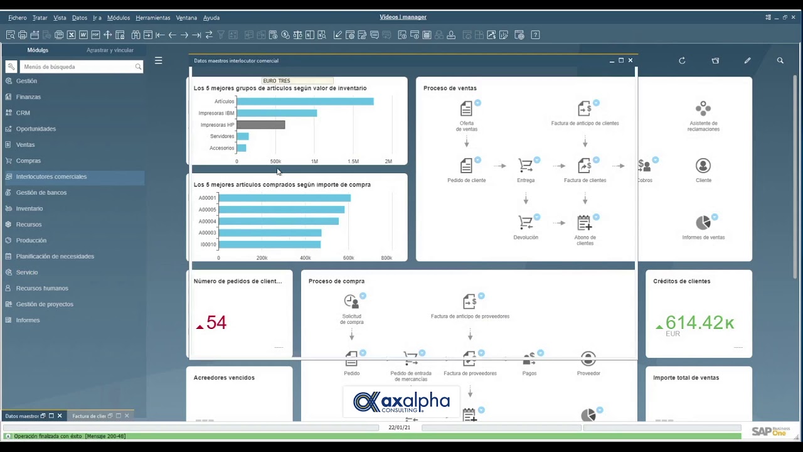Click the pencil edit toolbar icon
803x452 pixels.
tap(338, 35)
